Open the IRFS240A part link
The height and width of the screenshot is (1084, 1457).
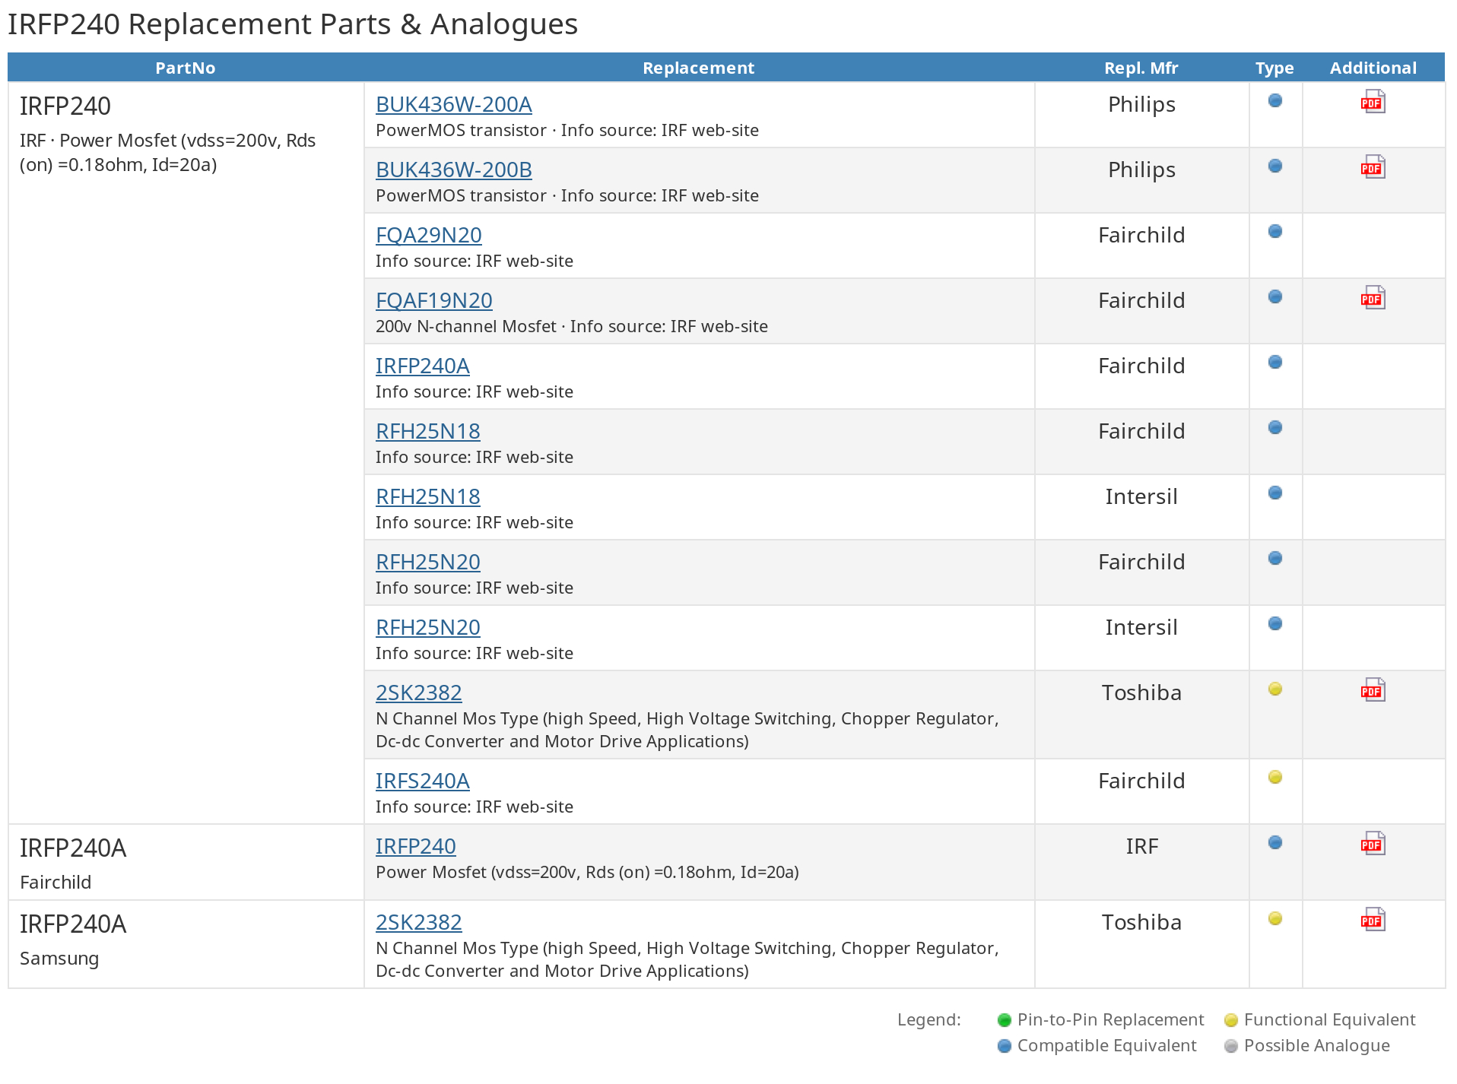422,781
